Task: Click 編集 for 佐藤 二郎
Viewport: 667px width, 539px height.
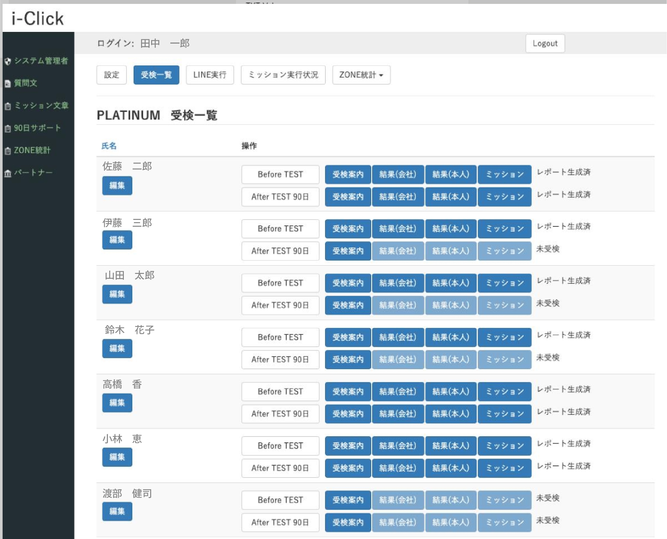Action: (117, 185)
